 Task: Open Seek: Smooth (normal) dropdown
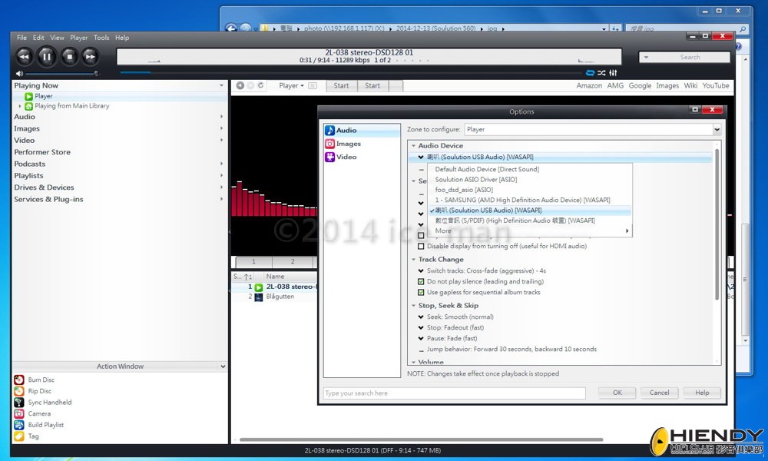(421, 317)
